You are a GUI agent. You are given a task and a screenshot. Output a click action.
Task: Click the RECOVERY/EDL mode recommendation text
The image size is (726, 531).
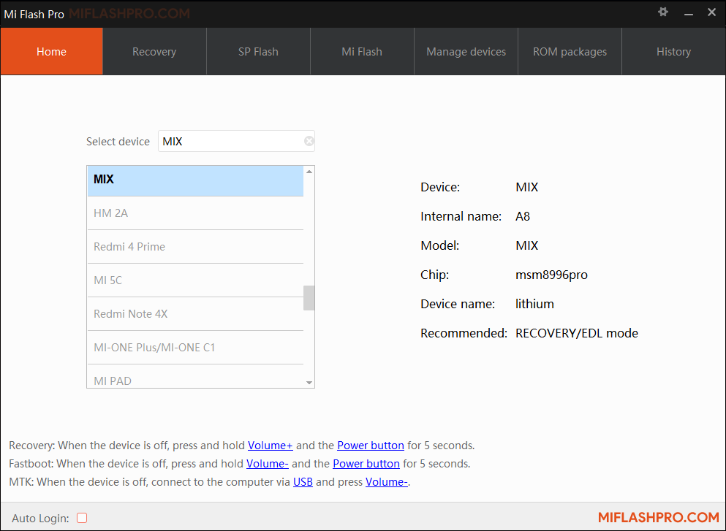(x=577, y=333)
